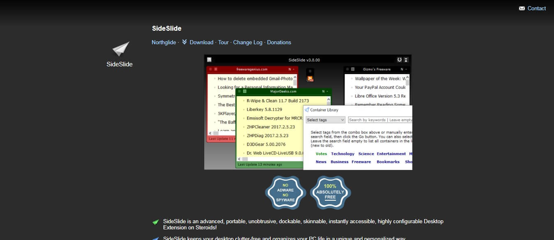Click the SideSlide application screenshot image
The height and width of the screenshot is (240, 554).
tap(308, 112)
